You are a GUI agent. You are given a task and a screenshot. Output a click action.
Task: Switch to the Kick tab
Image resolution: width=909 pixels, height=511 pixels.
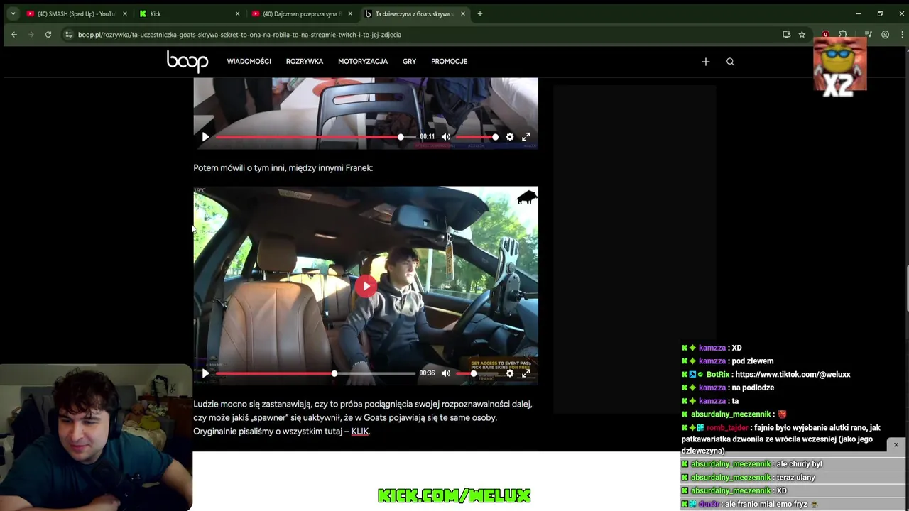(x=190, y=13)
